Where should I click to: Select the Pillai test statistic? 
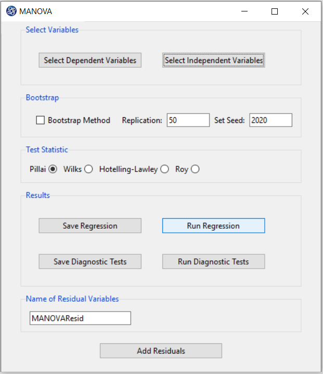click(x=53, y=169)
